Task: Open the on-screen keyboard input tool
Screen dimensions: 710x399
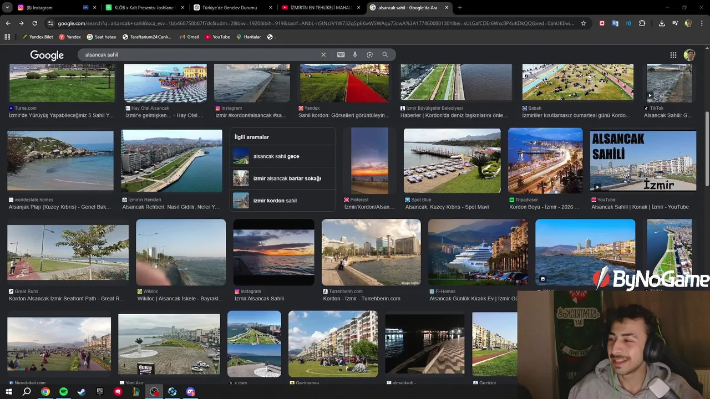Action: [x=341, y=55]
